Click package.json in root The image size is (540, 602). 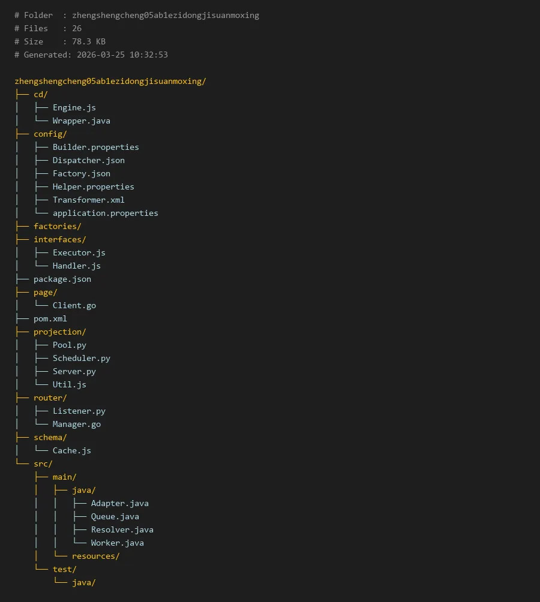[x=62, y=279]
